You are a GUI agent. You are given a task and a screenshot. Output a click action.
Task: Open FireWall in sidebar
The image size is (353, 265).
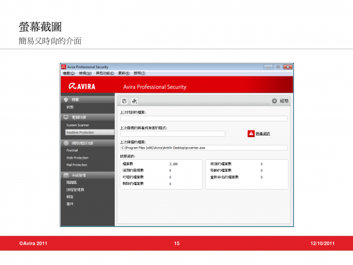tap(72, 150)
